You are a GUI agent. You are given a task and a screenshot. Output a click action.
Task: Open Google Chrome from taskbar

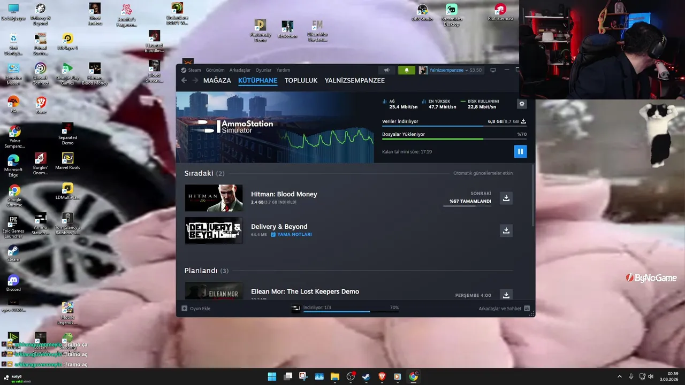413,376
